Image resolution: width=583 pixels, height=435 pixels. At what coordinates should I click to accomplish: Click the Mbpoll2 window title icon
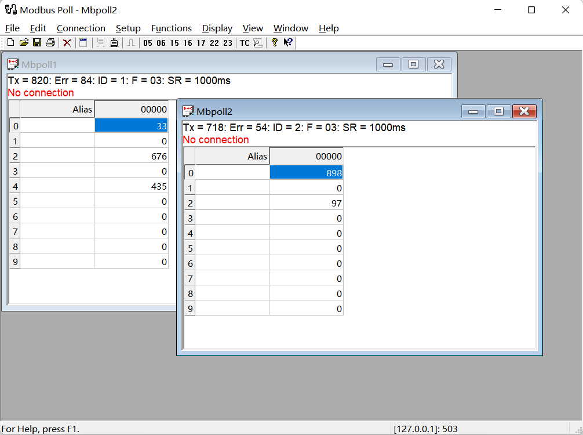[188, 111]
